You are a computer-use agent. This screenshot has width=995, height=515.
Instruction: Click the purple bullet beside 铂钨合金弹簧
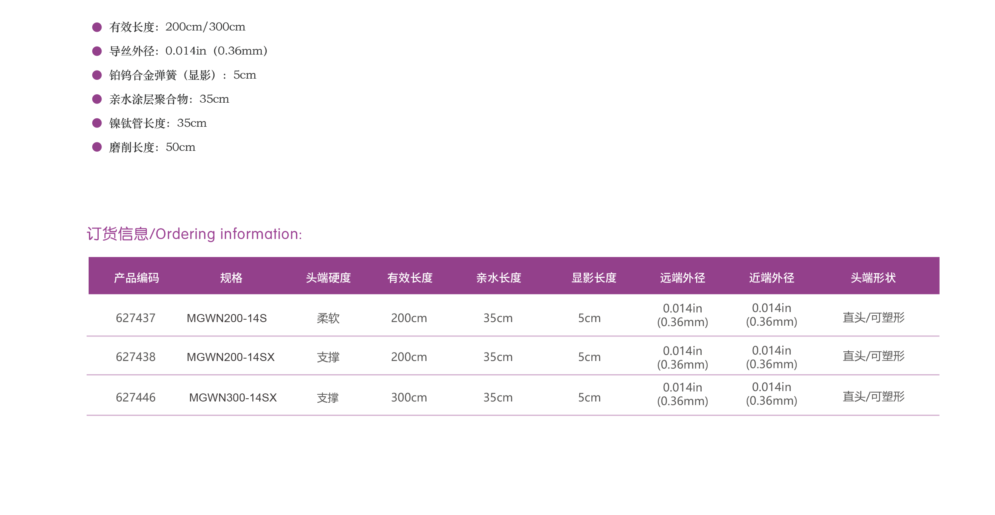coord(97,75)
